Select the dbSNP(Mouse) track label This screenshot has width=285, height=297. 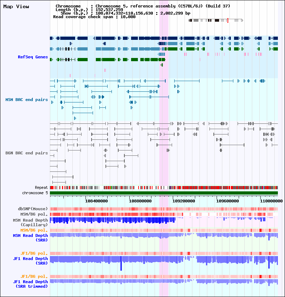(x=33, y=209)
